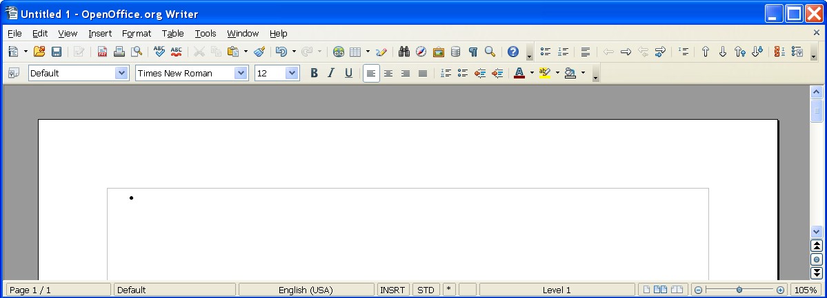Screen dimensions: 827x298
Task: Move item up with subpoints
Action: (x=740, y=52)
